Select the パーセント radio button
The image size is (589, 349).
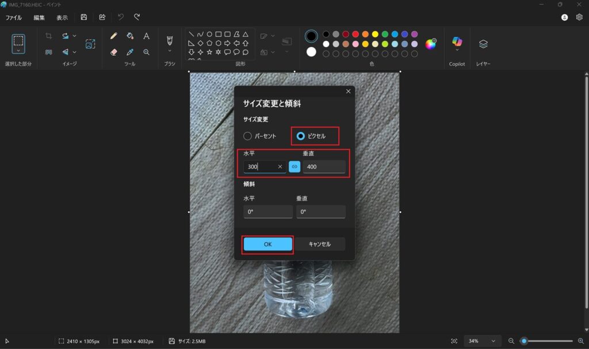[x=247, y=136]
